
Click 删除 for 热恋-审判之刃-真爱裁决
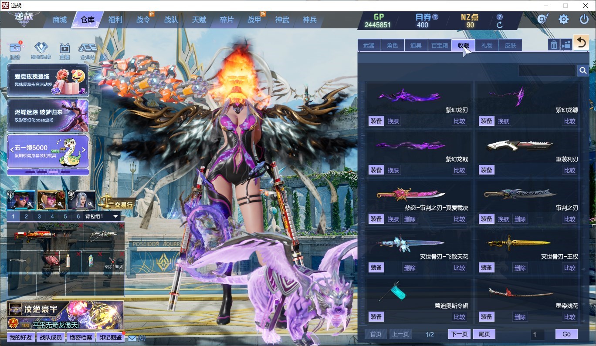tap(410, 219)
